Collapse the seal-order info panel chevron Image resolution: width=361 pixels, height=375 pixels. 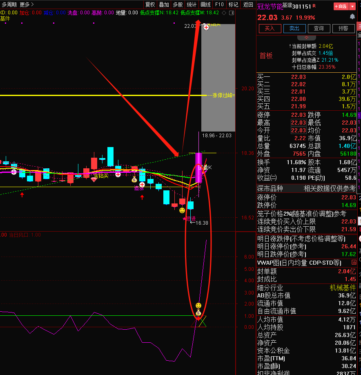coord(307,38)
